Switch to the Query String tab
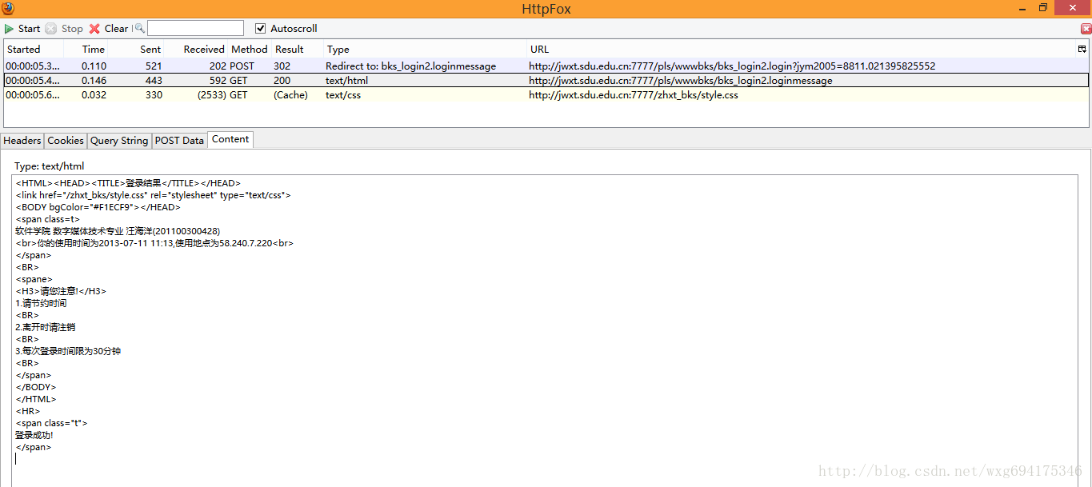Image resolution: width=1092 pixels, height=487 pixels. pos(119,141)
